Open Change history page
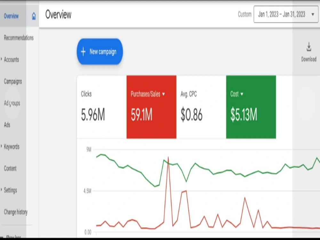The height and width of the screenshot is (240, 320). (x=16, y=212)
